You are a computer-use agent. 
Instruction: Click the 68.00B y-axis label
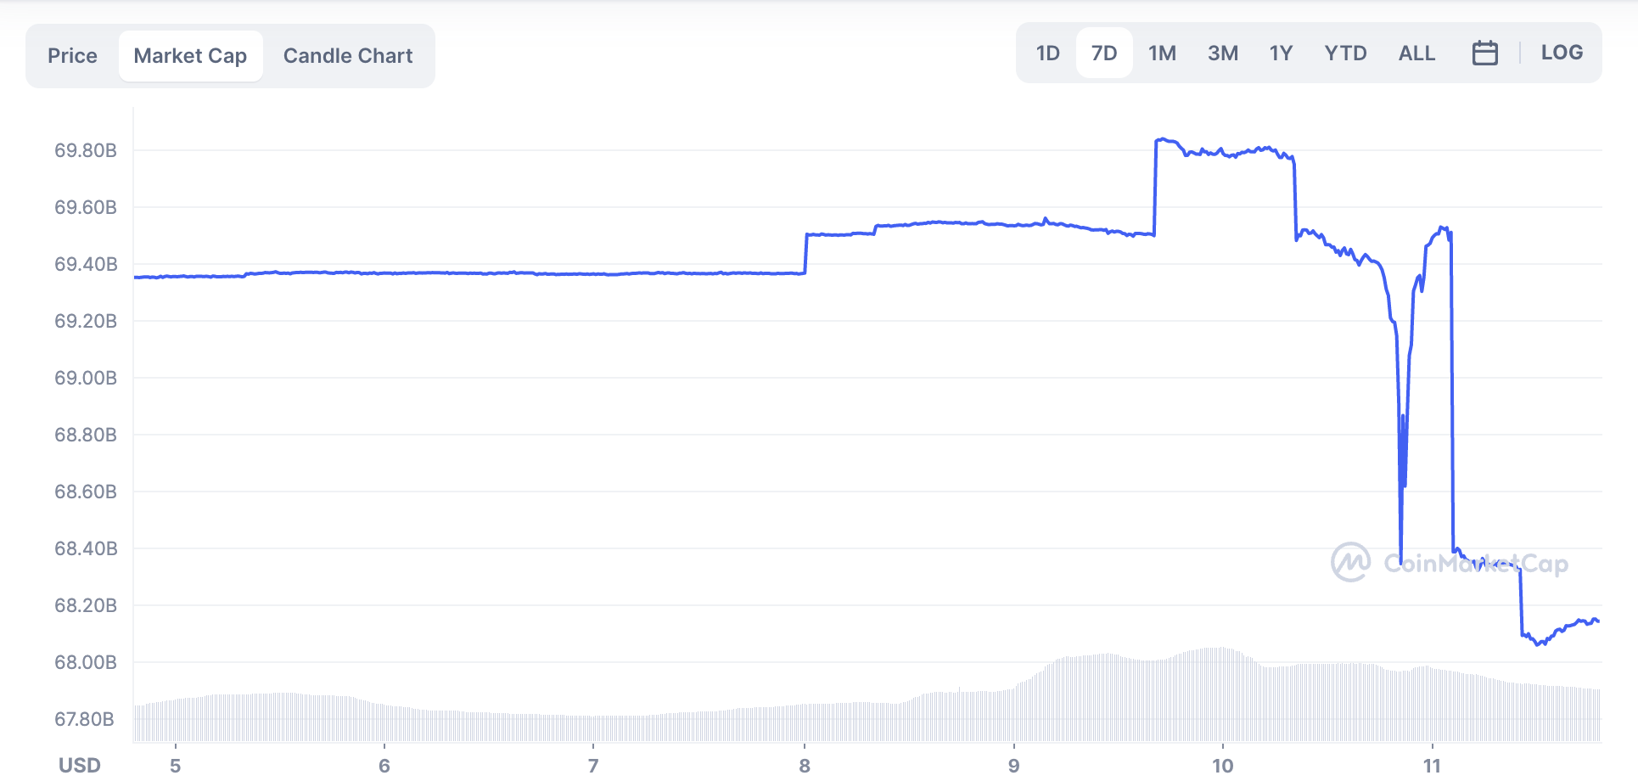(86, 662)
